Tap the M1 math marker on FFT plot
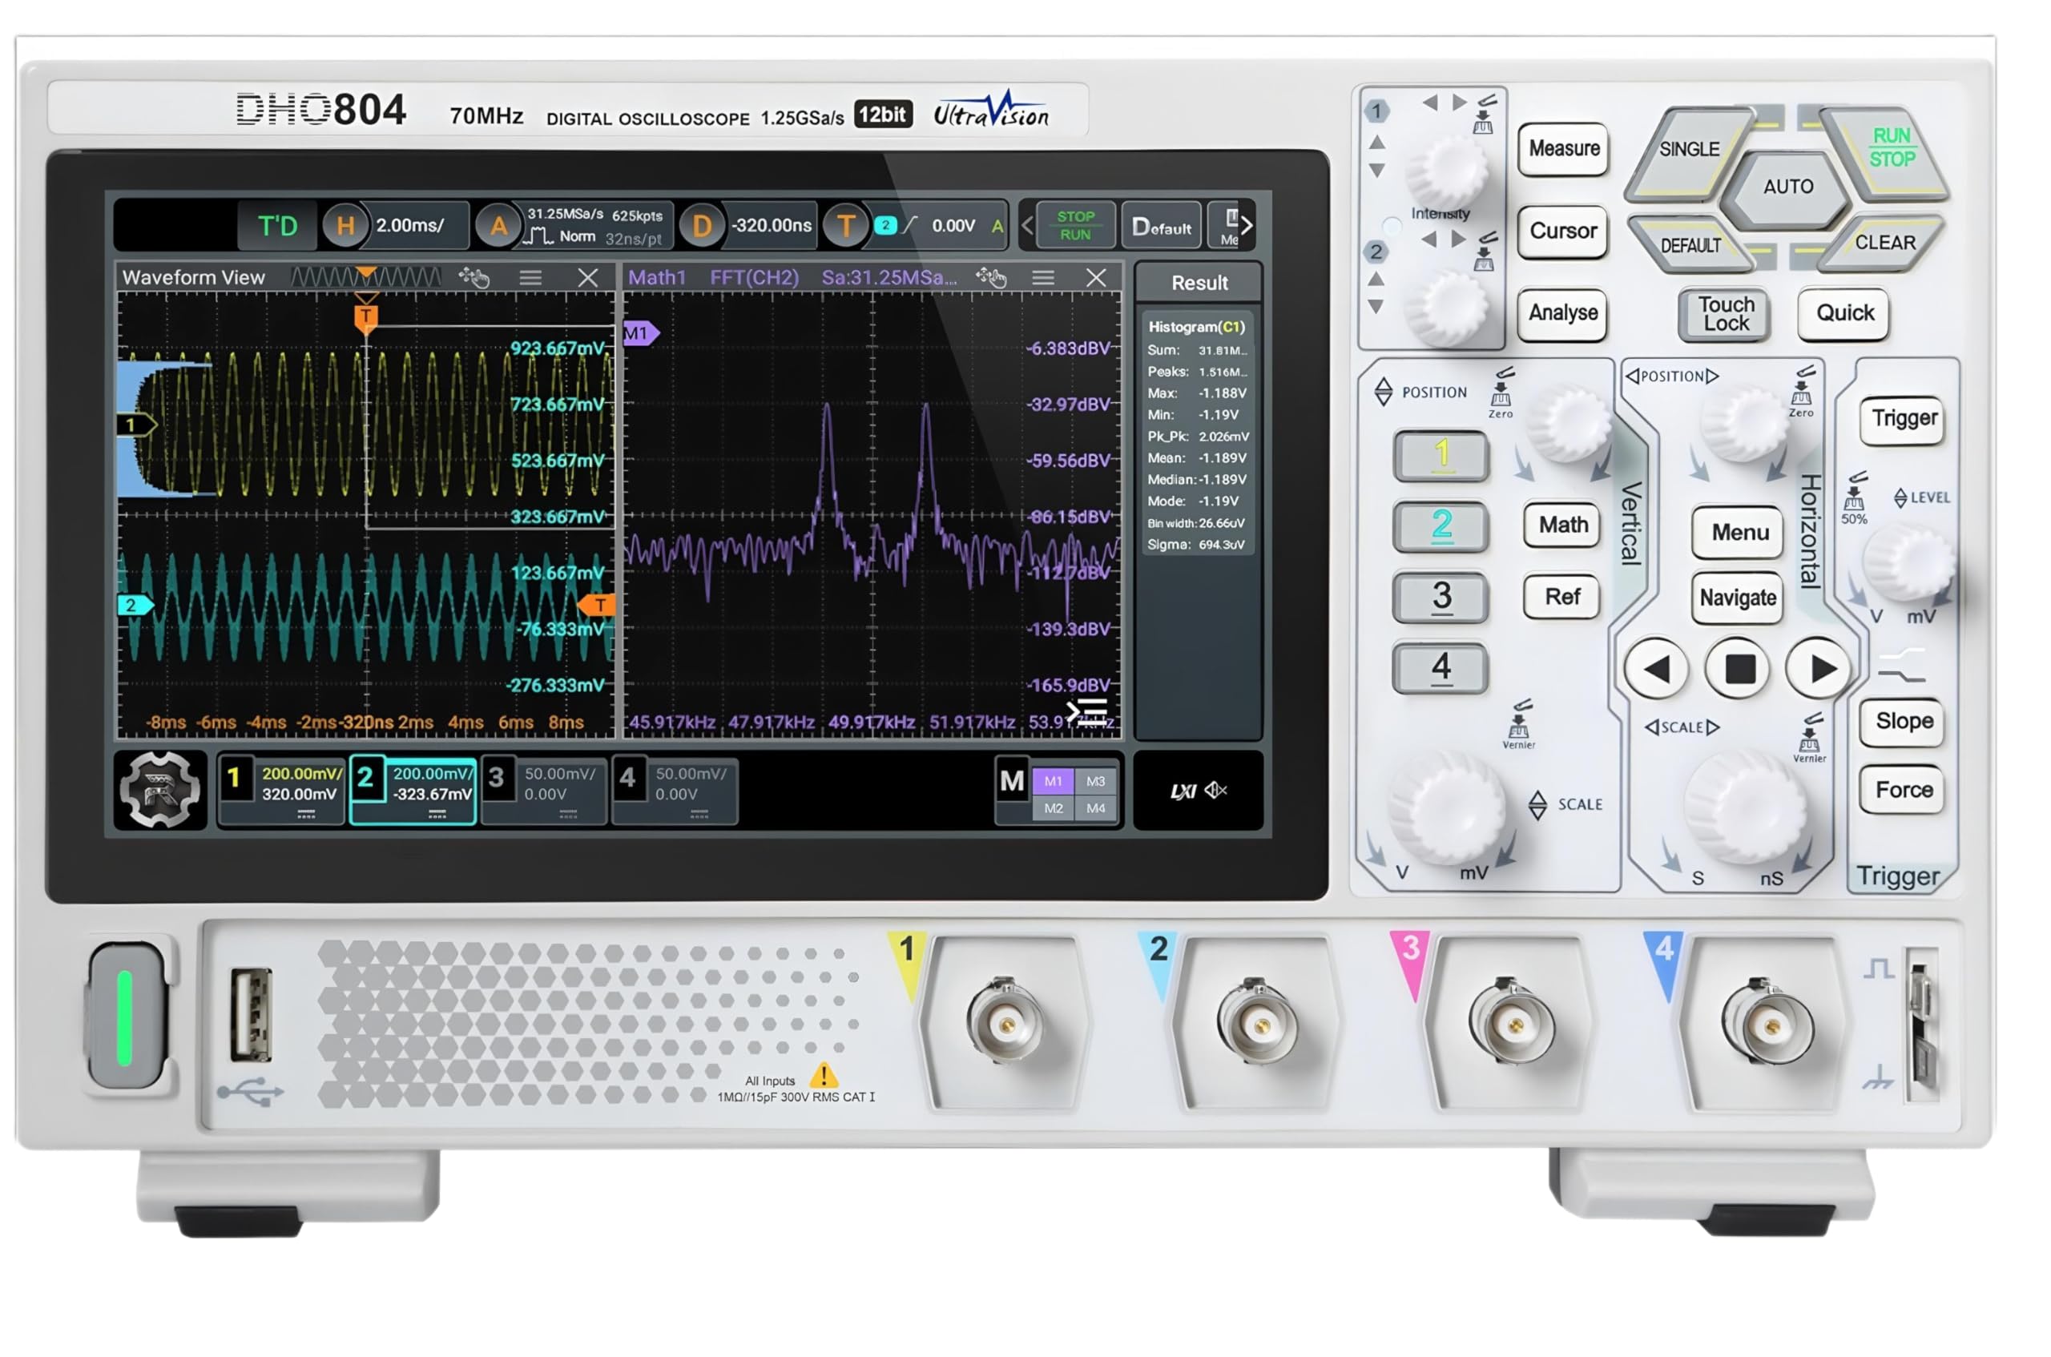The width and height of the screenshot is (2051, 1357). [x=640, y=333]
